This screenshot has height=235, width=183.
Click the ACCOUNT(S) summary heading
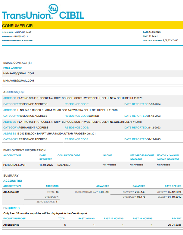(x=13, y=181)
